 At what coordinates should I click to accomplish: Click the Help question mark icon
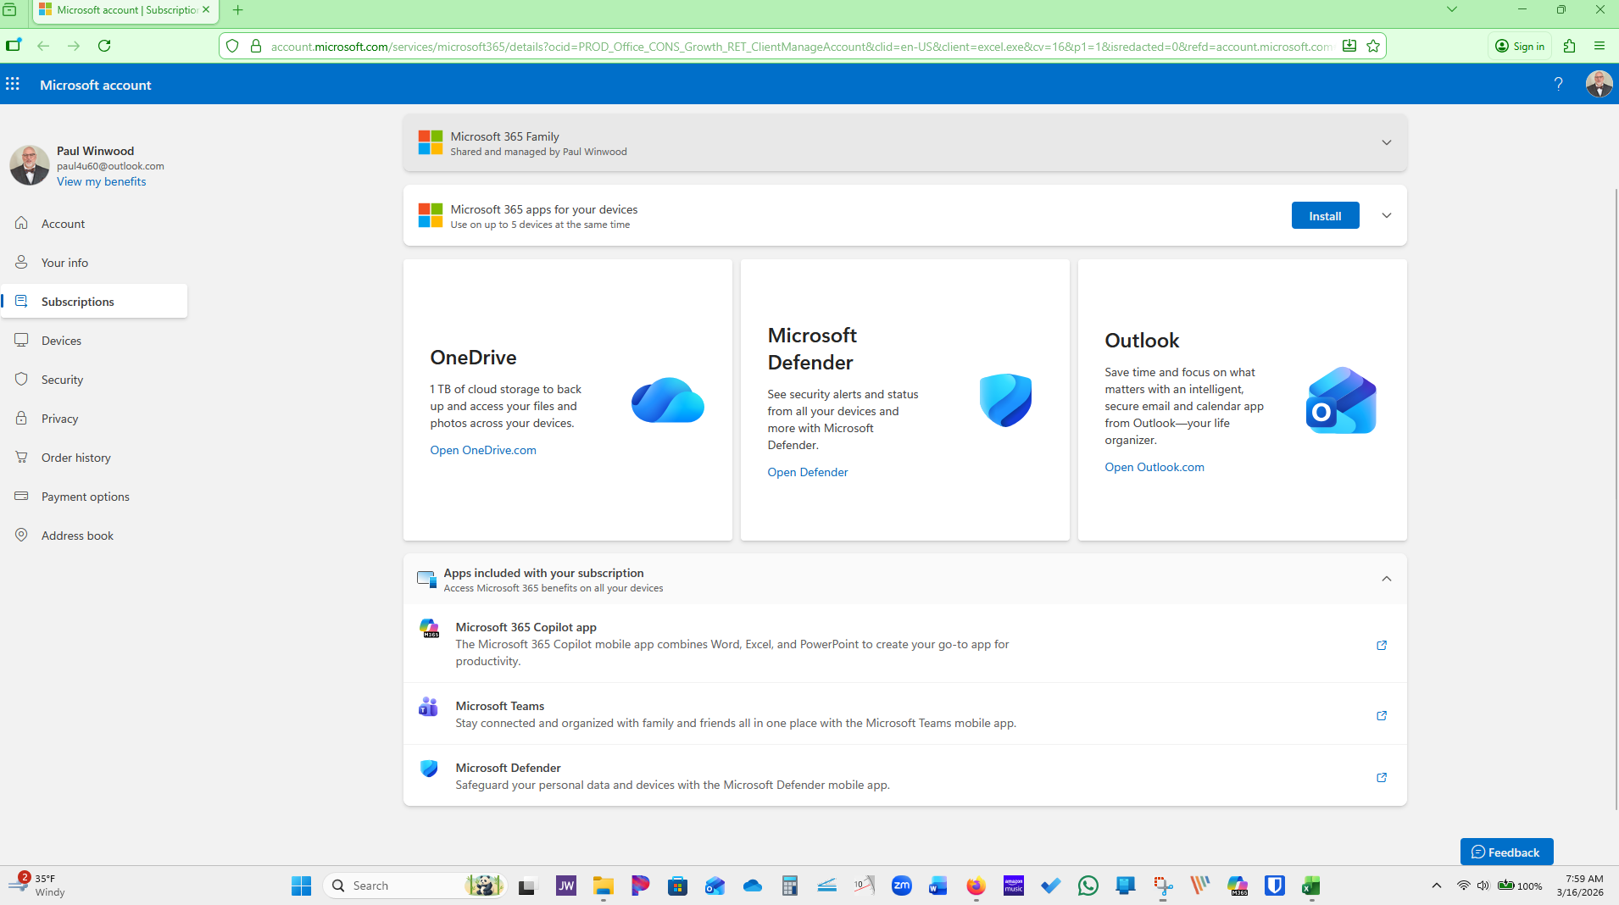pyautogui.click(x=1558, y=84)
